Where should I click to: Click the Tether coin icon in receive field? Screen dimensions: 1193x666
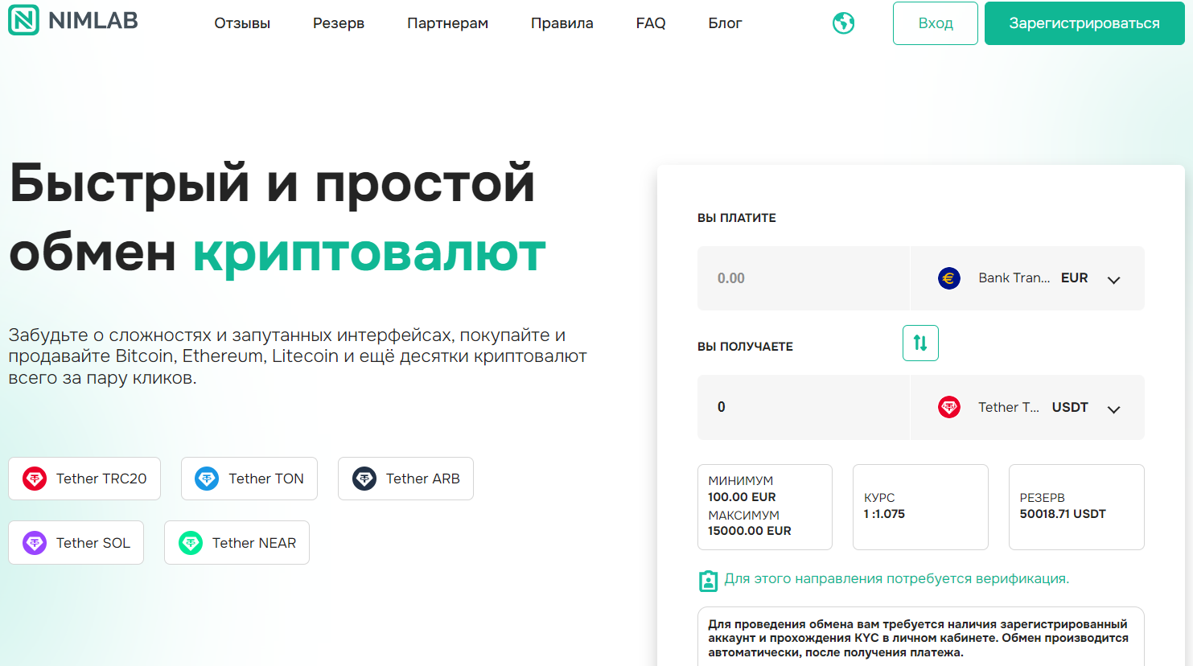click(x=948, y=407)
